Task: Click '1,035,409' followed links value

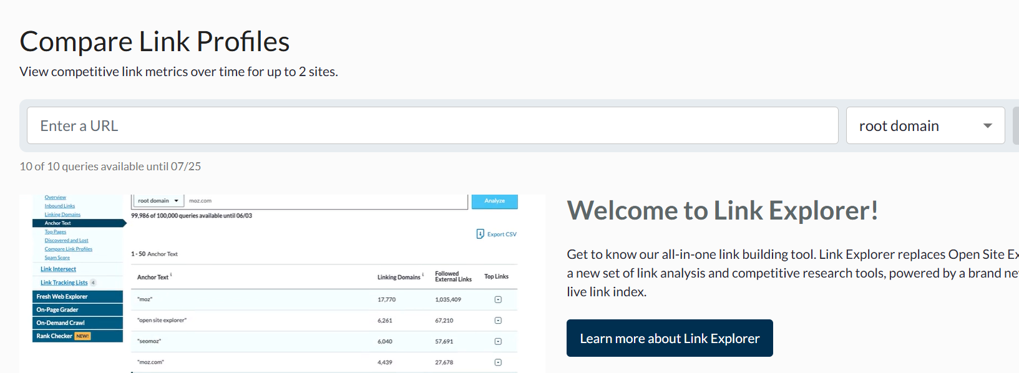Action: (448, 299)
